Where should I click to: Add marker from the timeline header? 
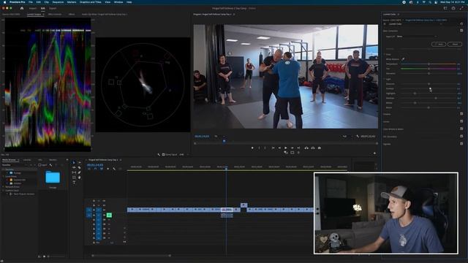(x=108, y=169)
